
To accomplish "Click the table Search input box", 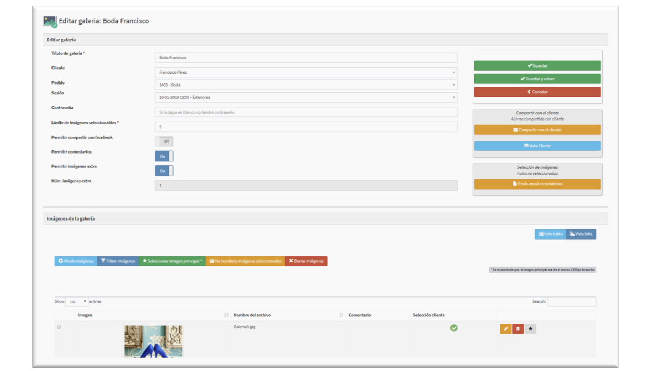I will [x=571, y=301].
